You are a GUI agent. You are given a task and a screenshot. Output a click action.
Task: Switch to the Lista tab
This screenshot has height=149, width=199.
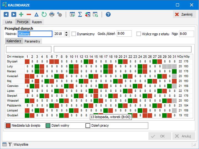click(x=9, y=22)
